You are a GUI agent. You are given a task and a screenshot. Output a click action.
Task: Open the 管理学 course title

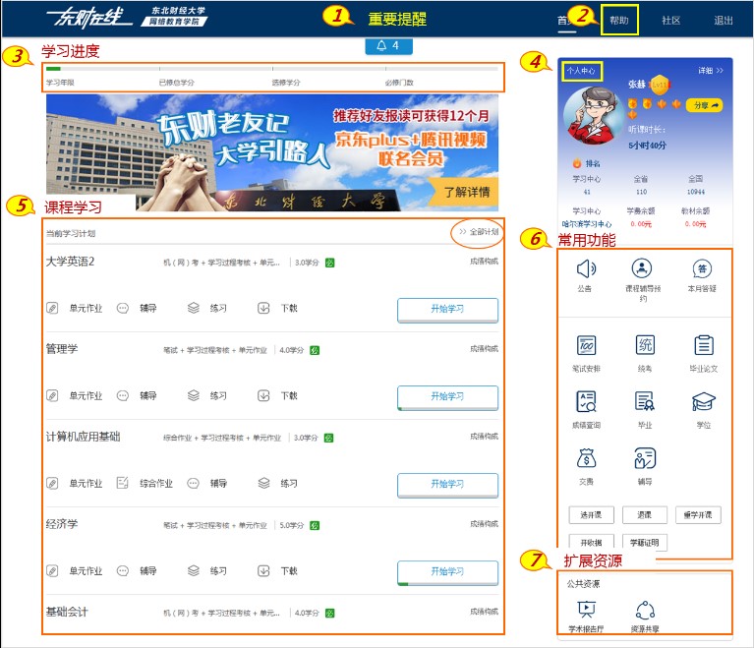click(62, 349)
